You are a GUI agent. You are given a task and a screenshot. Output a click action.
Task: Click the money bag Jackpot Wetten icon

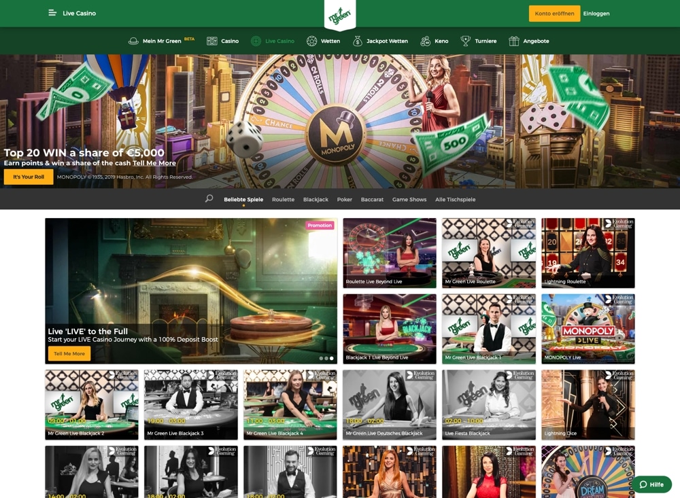(358, 41)
